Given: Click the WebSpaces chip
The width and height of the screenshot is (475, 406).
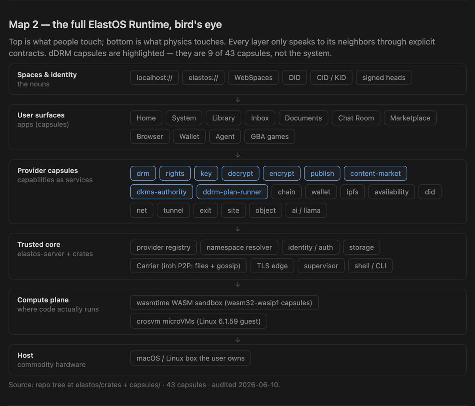Looking at the screenshot, I should click(253, 77).
